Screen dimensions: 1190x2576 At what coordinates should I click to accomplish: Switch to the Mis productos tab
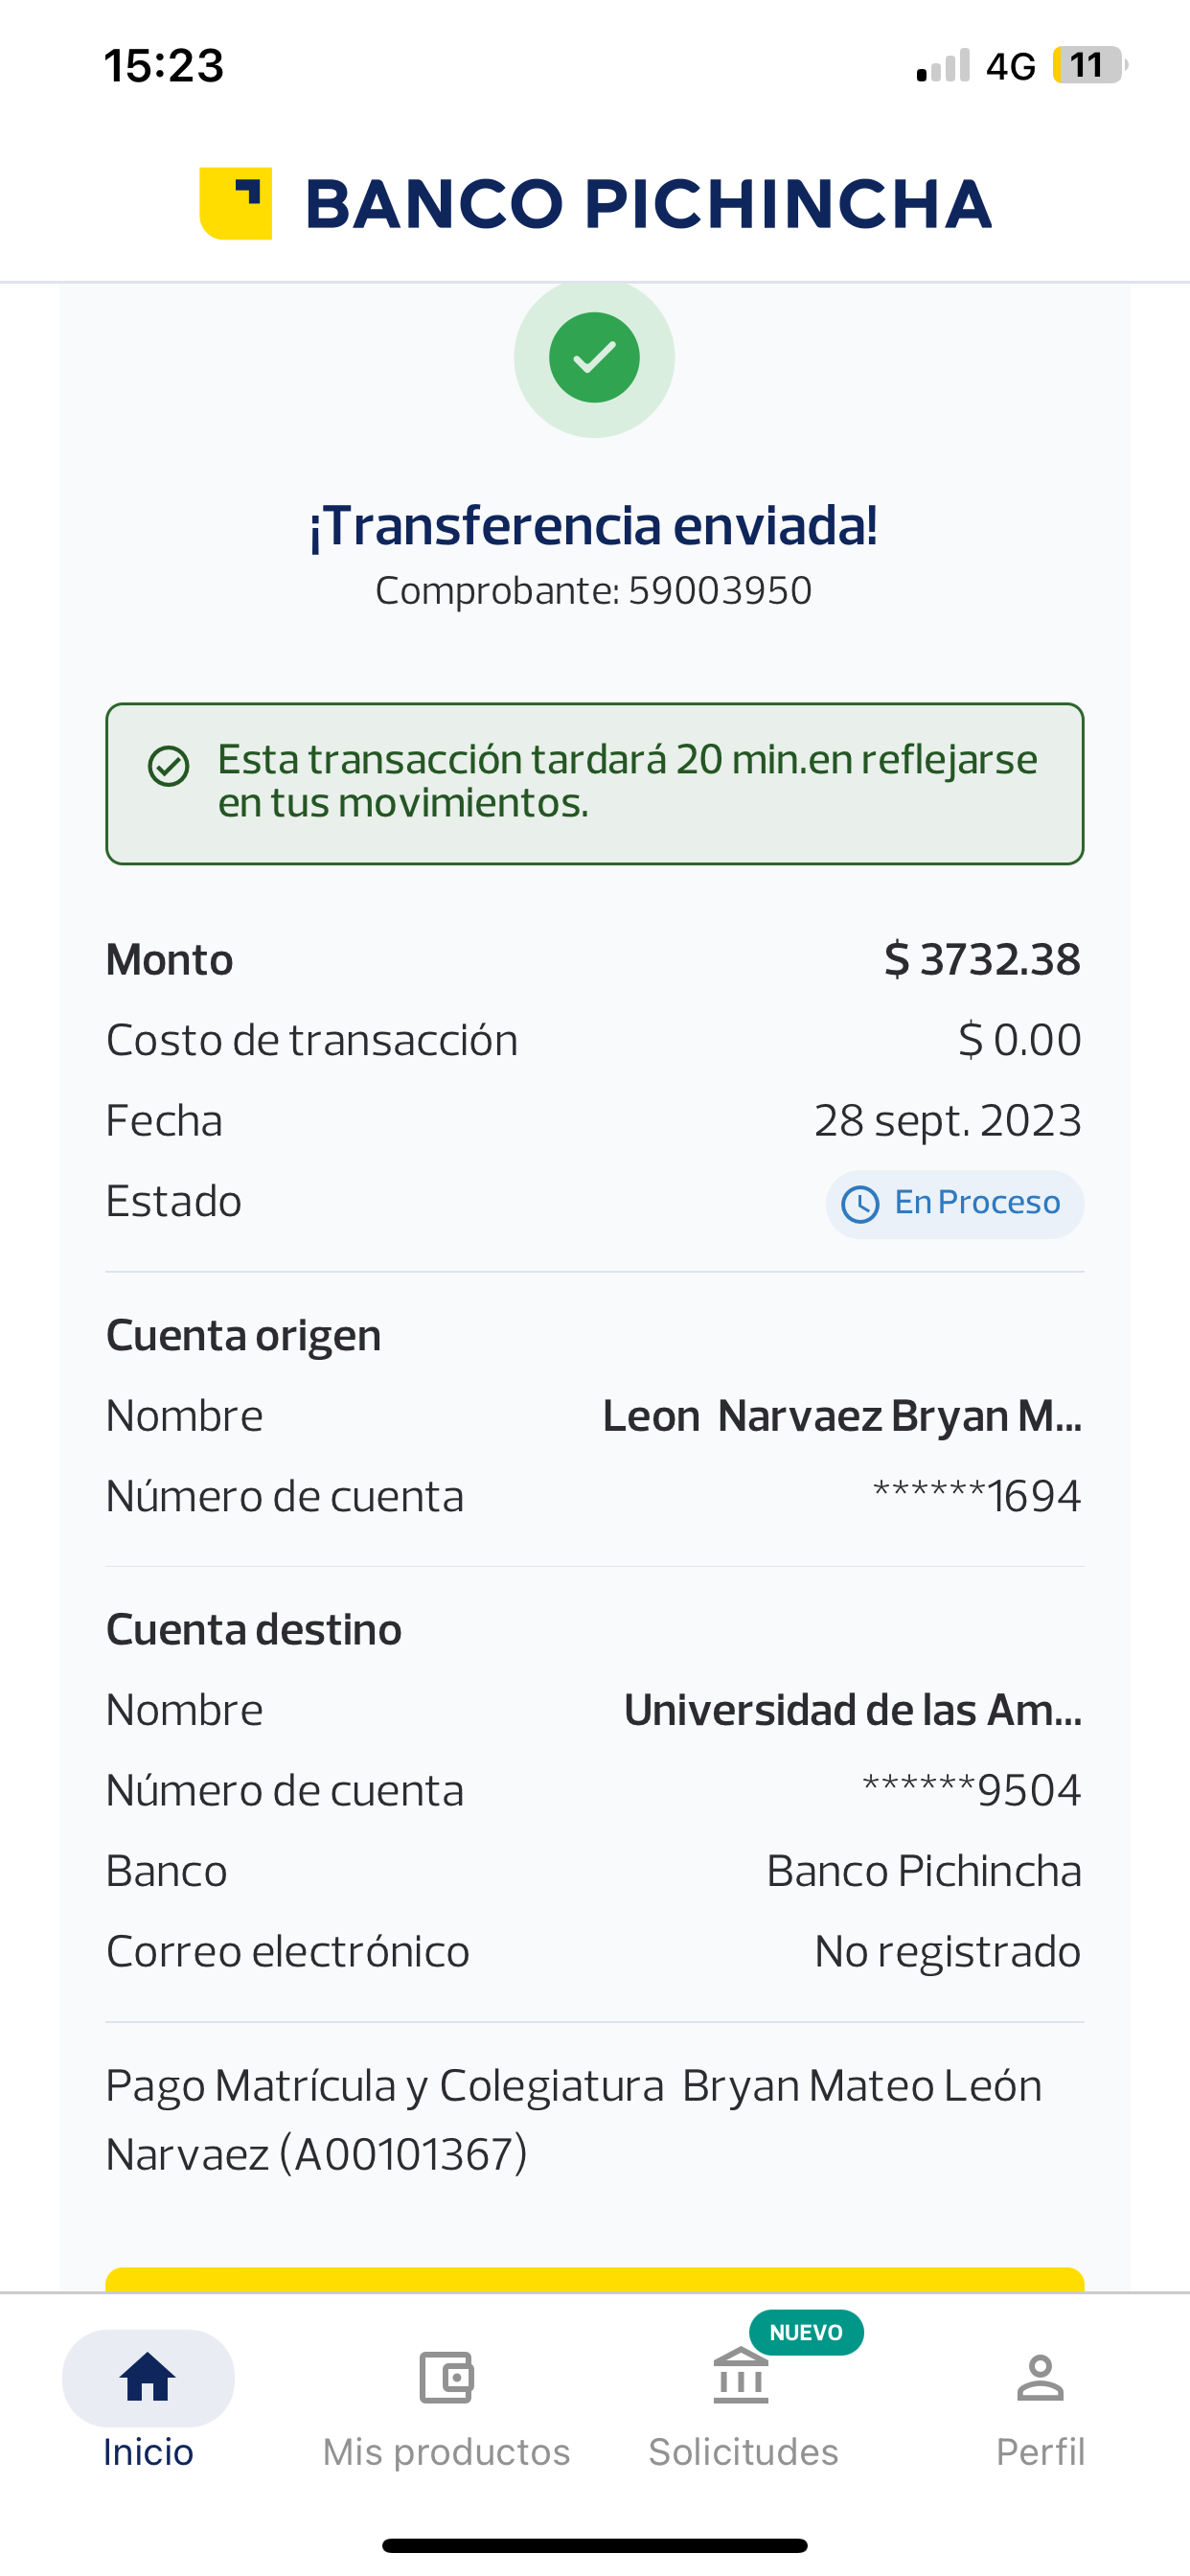[x=446, y=2450]
